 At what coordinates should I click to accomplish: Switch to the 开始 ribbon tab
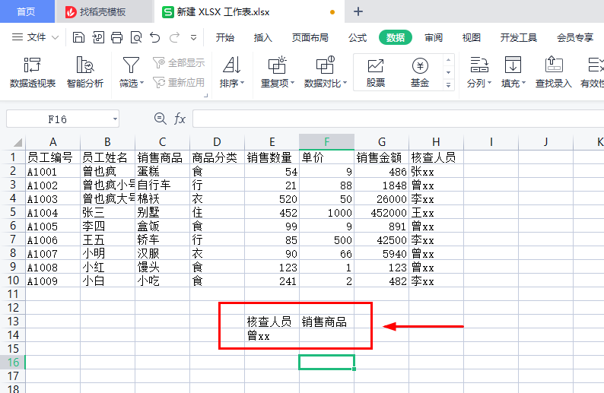225,38
